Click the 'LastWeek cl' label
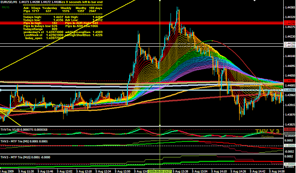 point(33,35)
